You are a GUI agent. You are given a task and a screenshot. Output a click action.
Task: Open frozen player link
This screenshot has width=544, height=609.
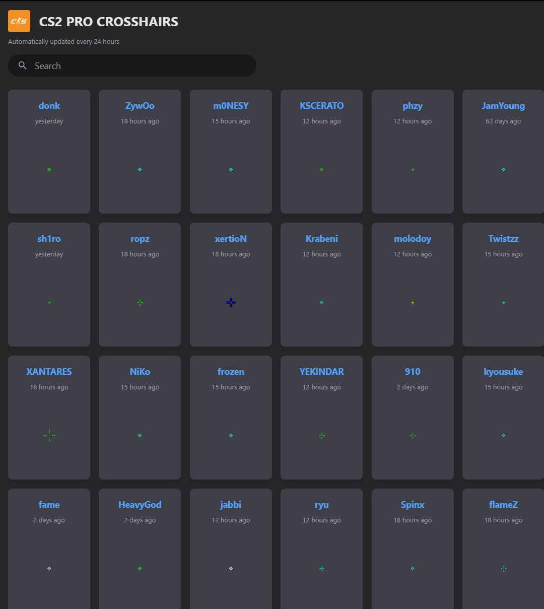(x=231, y=372)
